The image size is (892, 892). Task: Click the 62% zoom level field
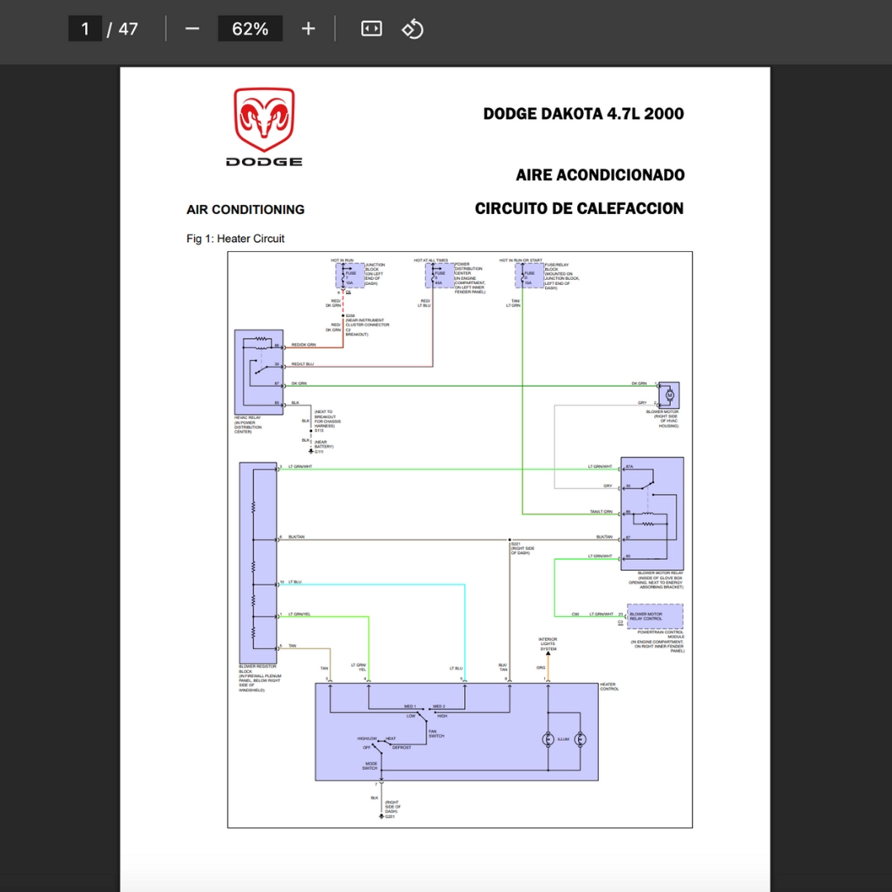(x=250, y=28)
